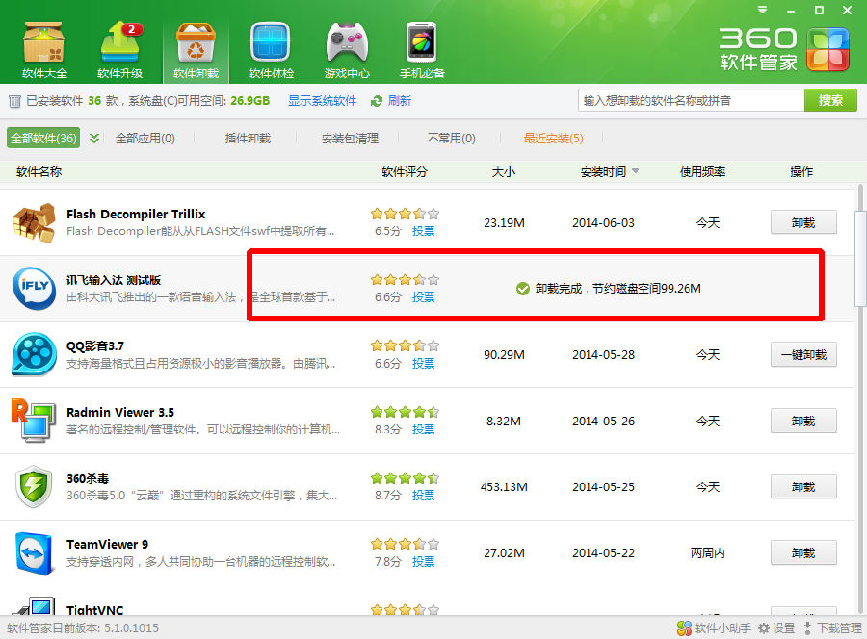Click the Flash Decompiler Trillix app icon
The height and width of the screenshot is (639, 867).
(34, 222)
